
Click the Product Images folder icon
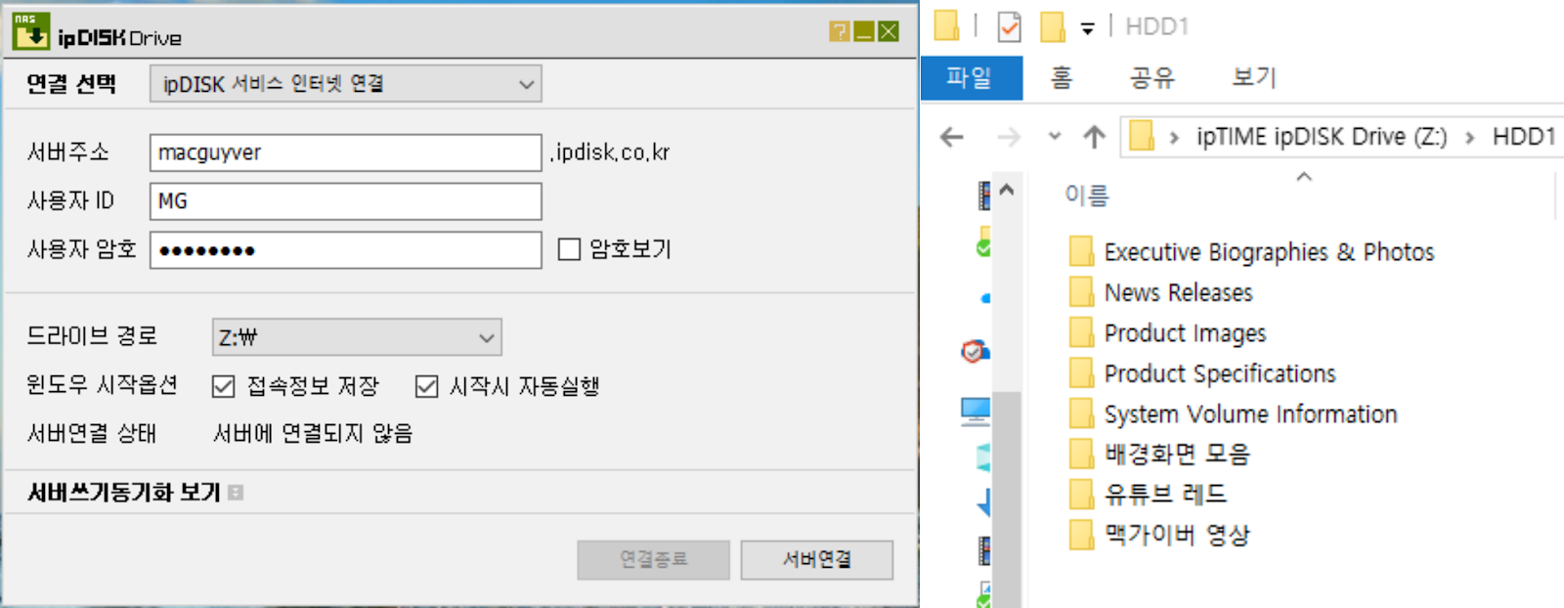(1081, 333)
